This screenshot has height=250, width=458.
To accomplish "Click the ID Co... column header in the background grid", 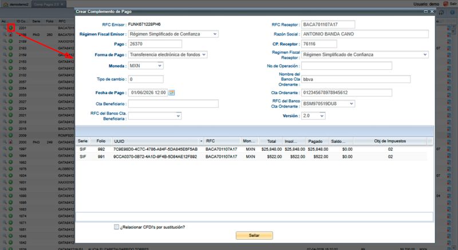I will pos(22,21).
